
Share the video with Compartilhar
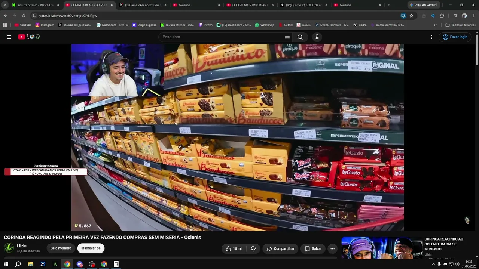280,248
